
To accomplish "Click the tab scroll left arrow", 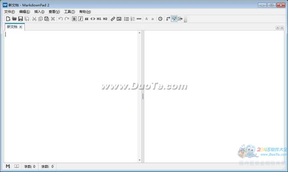I will (x=278, y=28).
